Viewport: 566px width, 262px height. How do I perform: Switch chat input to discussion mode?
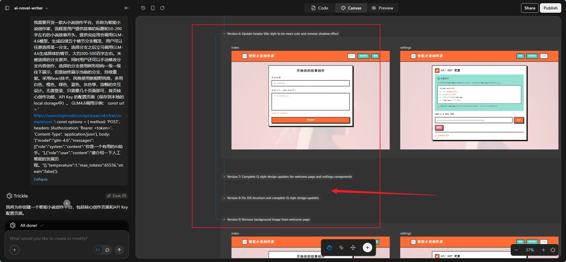coord(107,250)
